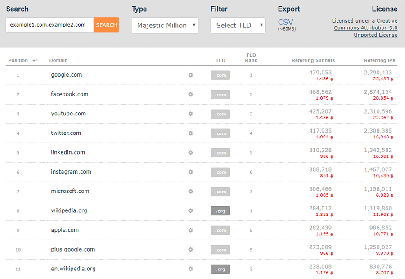Click the +/- column header

pyautogui.click(x=36, y=60)
